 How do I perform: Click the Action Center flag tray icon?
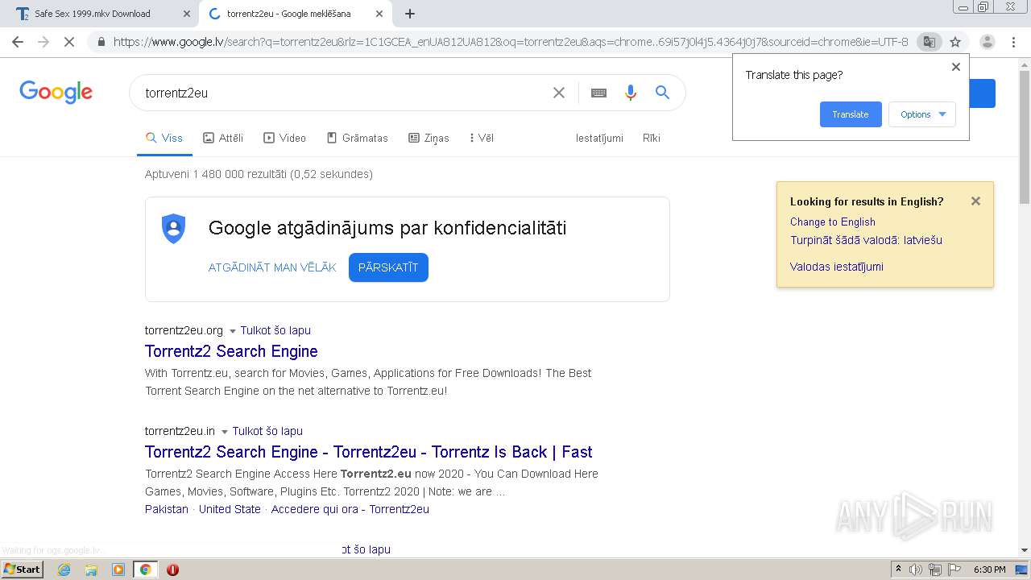[954, 570]
